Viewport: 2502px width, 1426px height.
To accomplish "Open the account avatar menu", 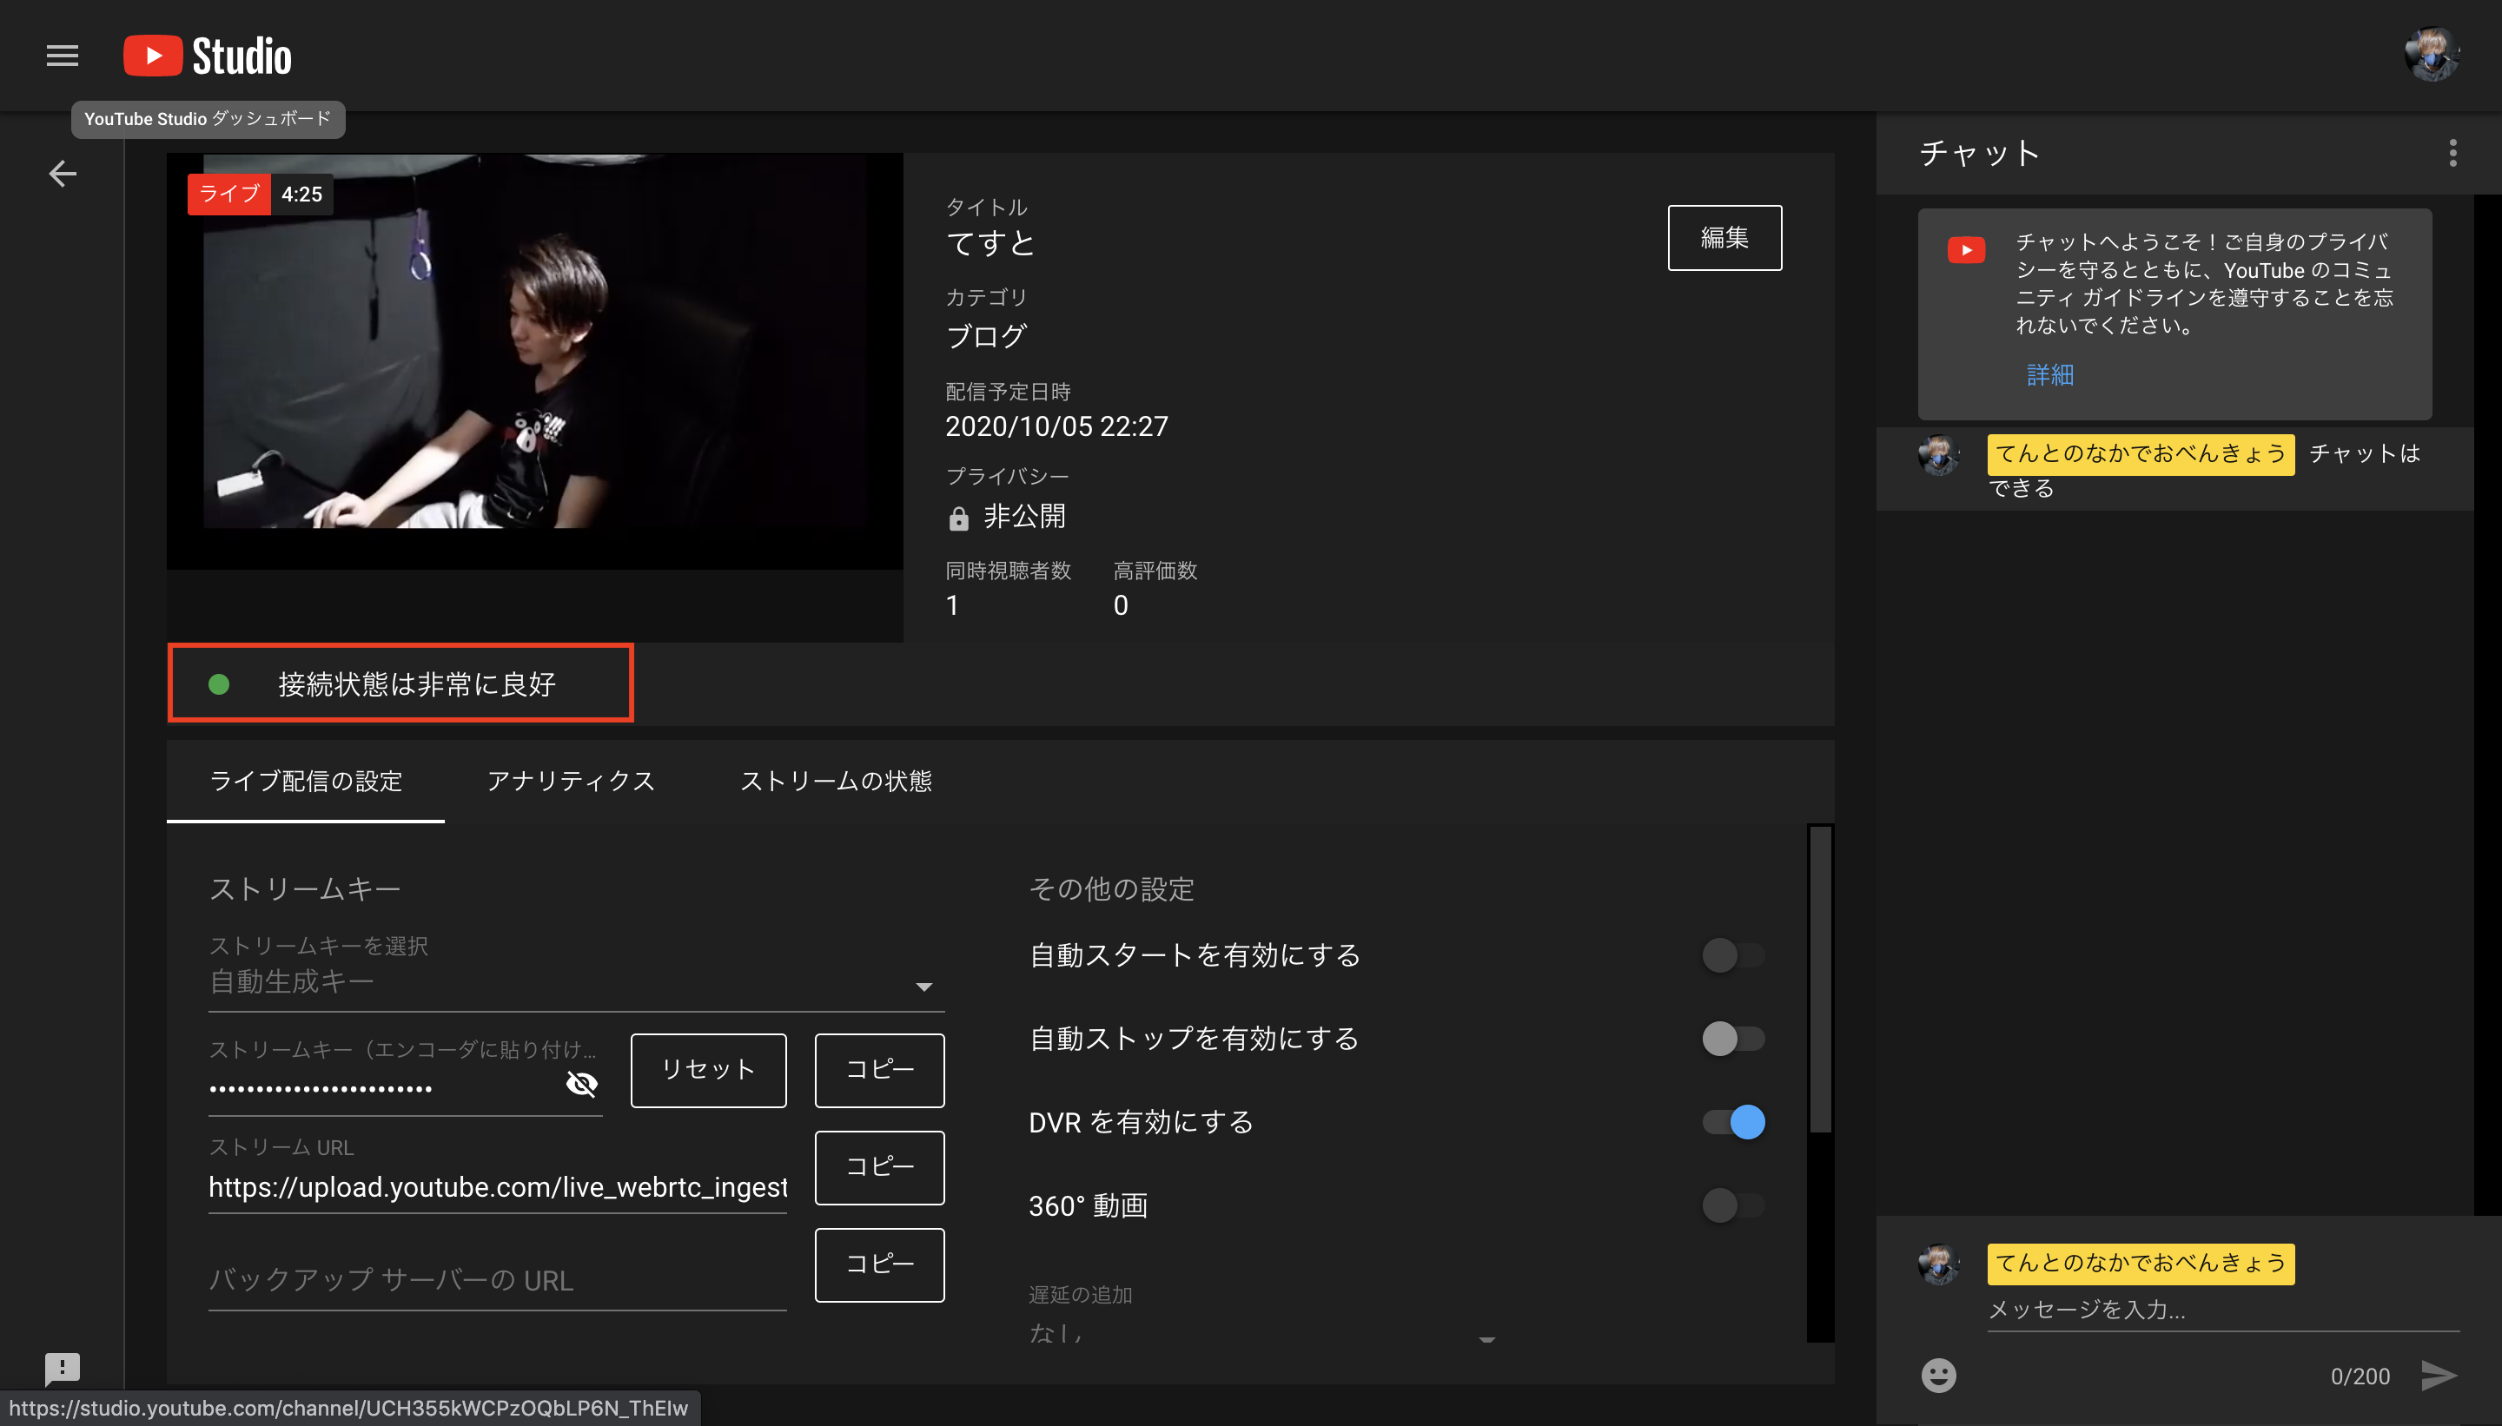I will coord(2432,55).
